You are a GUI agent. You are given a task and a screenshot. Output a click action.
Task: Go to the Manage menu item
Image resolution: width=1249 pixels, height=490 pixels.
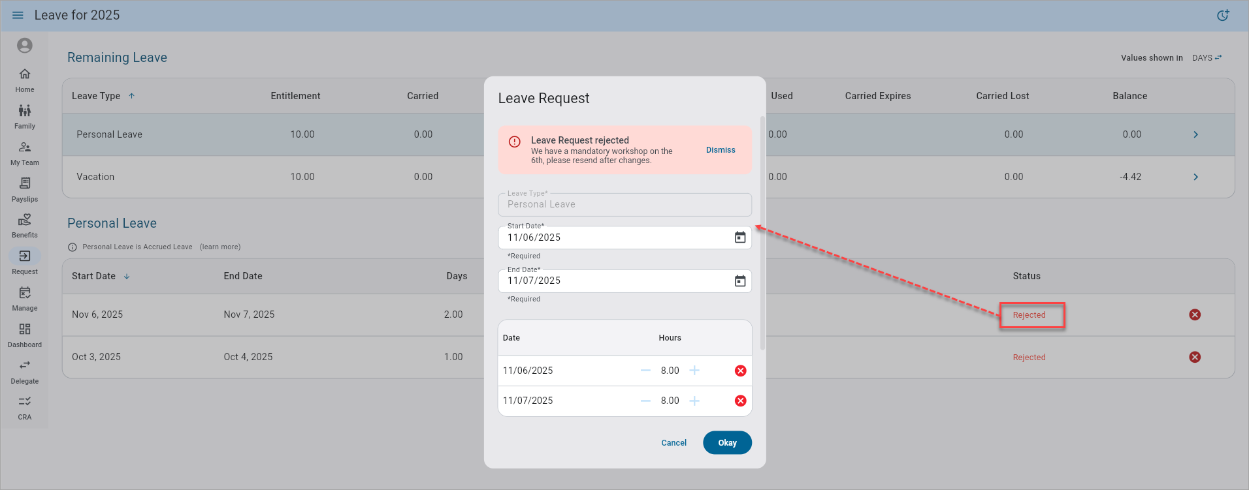(x=25, y=298)
